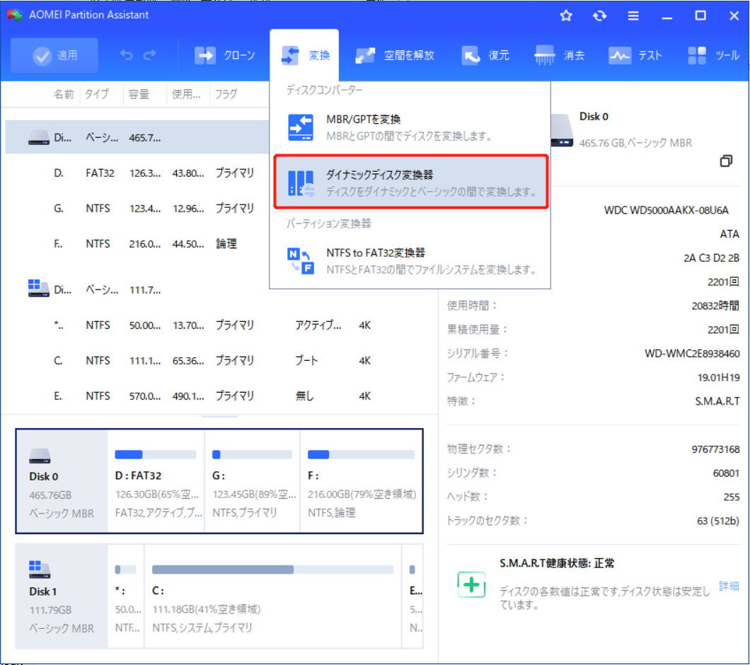Click the 詳細 details link
The image size is (750, 665).
coord(729,586)
